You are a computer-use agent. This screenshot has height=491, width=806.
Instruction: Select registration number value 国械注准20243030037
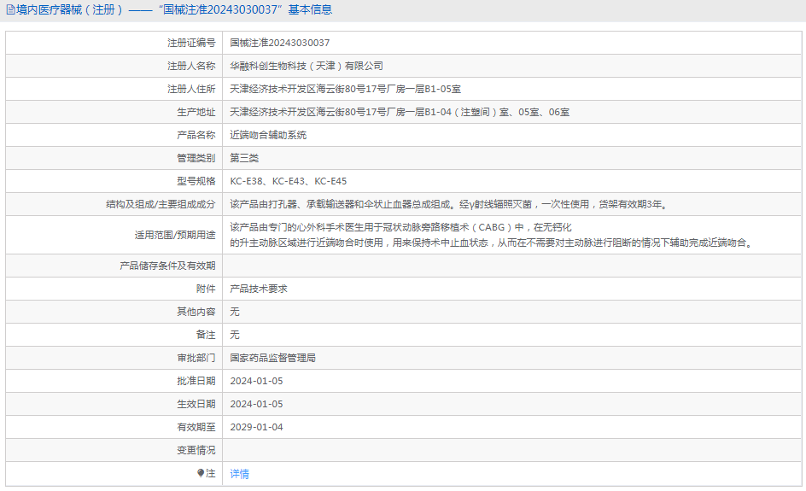[x=280, y=43]
